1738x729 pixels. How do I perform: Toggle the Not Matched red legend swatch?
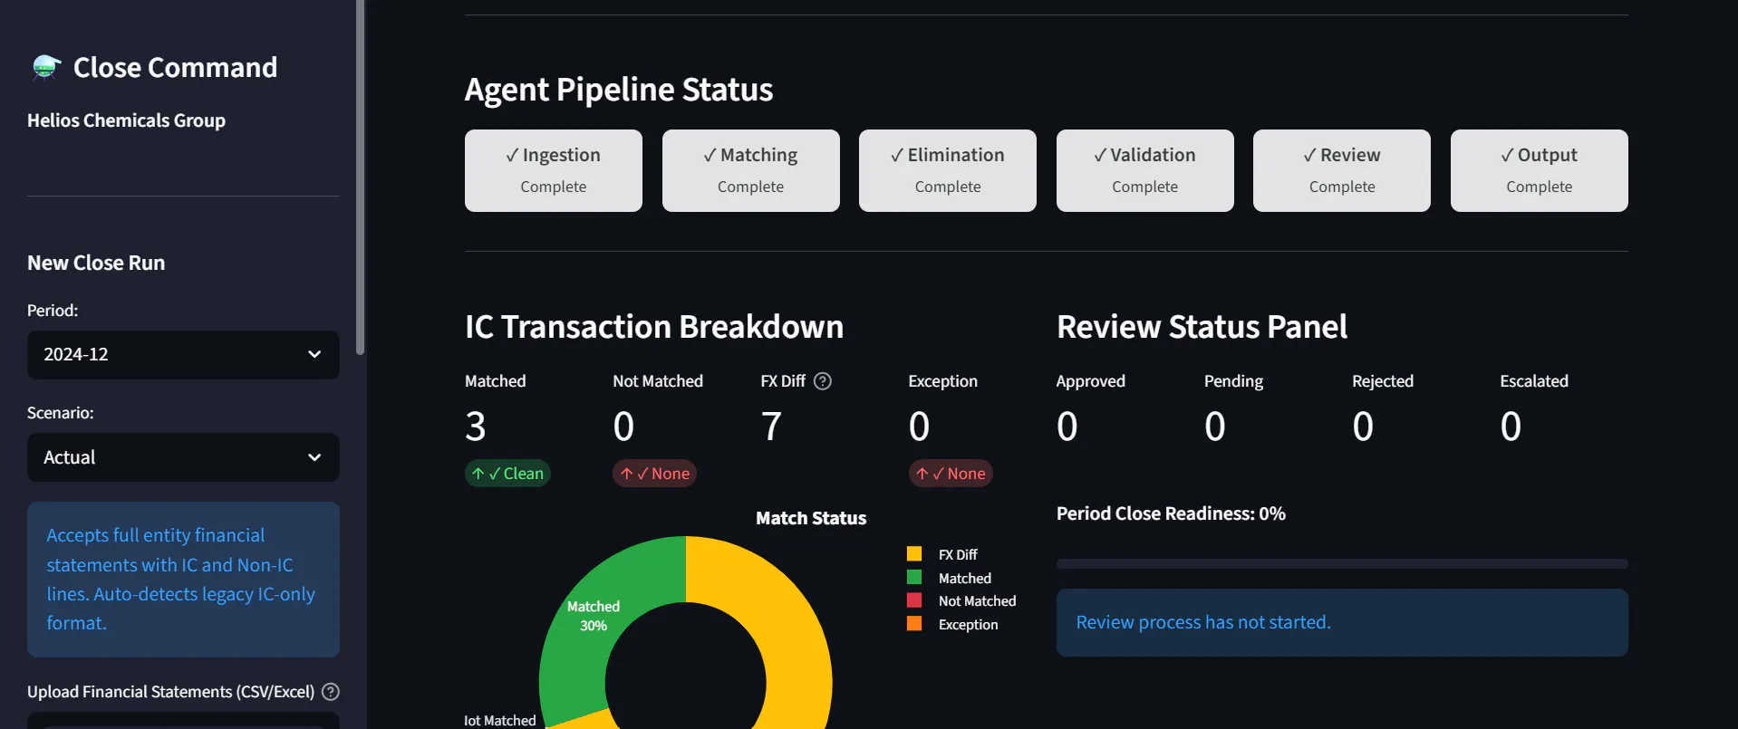pyautogui.click(x=914, y=600)
